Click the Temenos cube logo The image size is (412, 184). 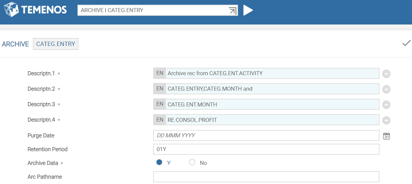12,10
